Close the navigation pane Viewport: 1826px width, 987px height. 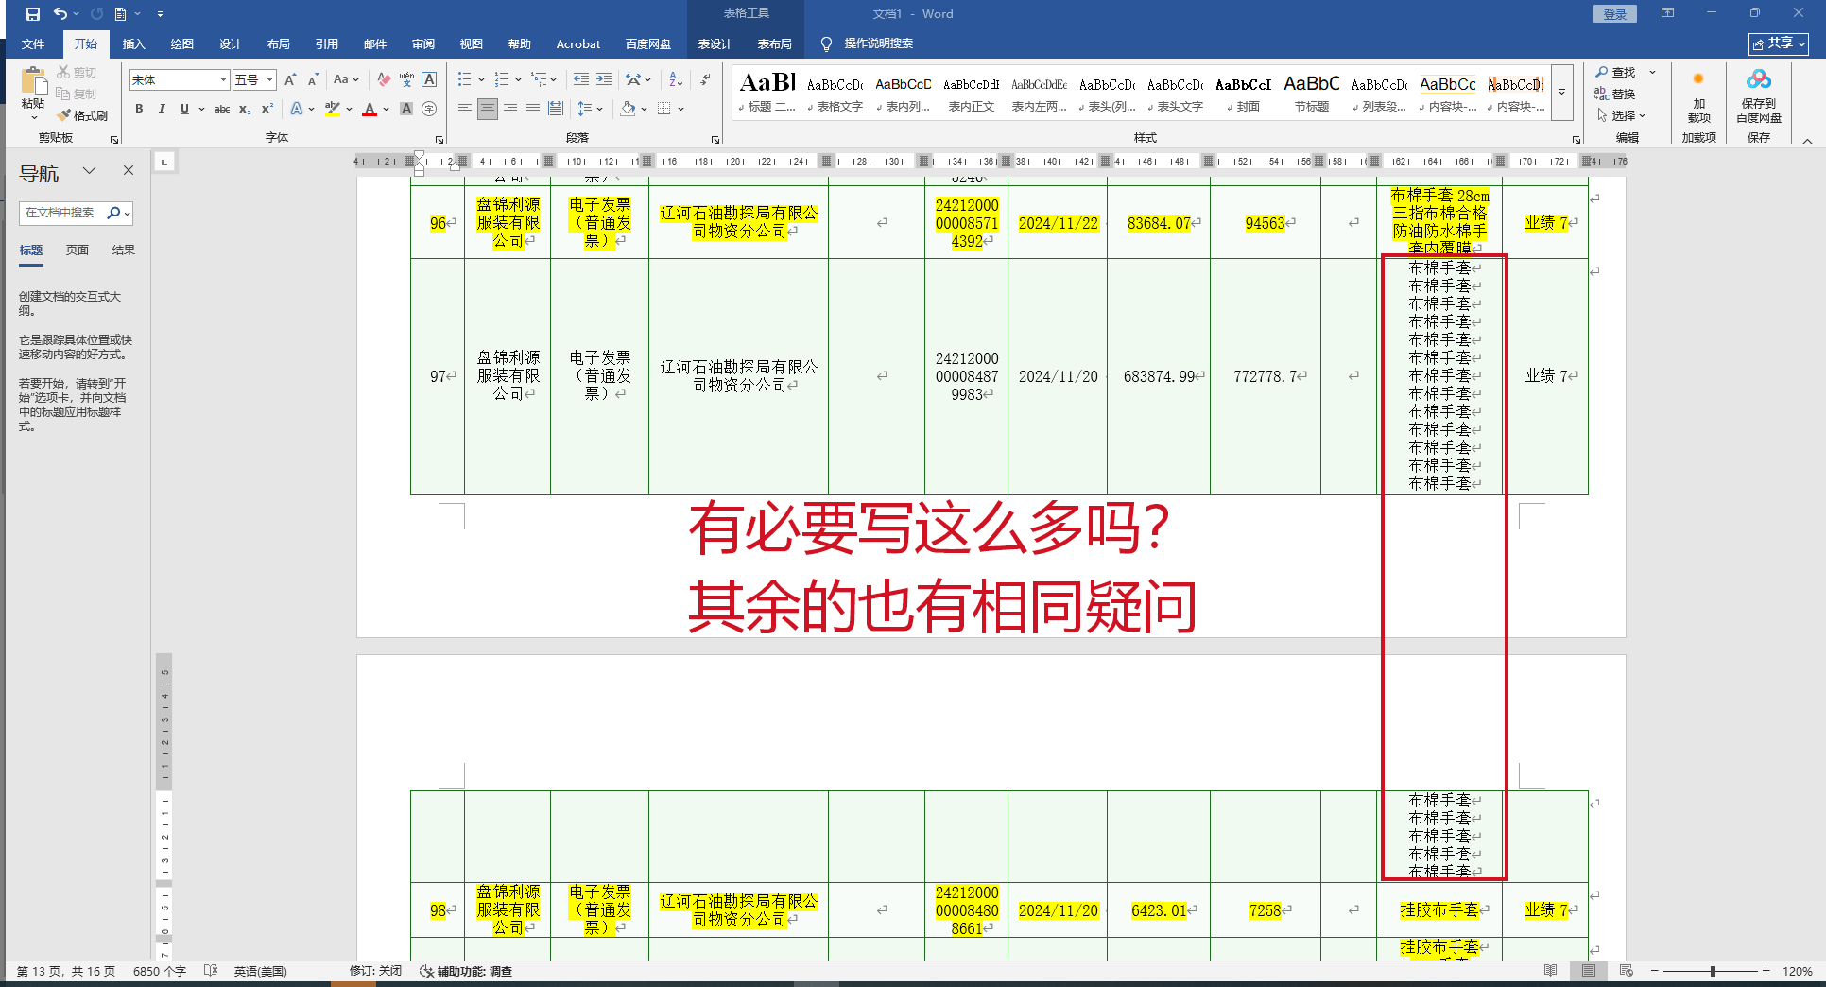tap(129, 170)
